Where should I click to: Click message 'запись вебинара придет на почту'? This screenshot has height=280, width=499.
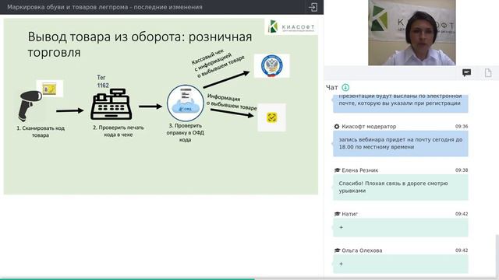coord(401,143)
